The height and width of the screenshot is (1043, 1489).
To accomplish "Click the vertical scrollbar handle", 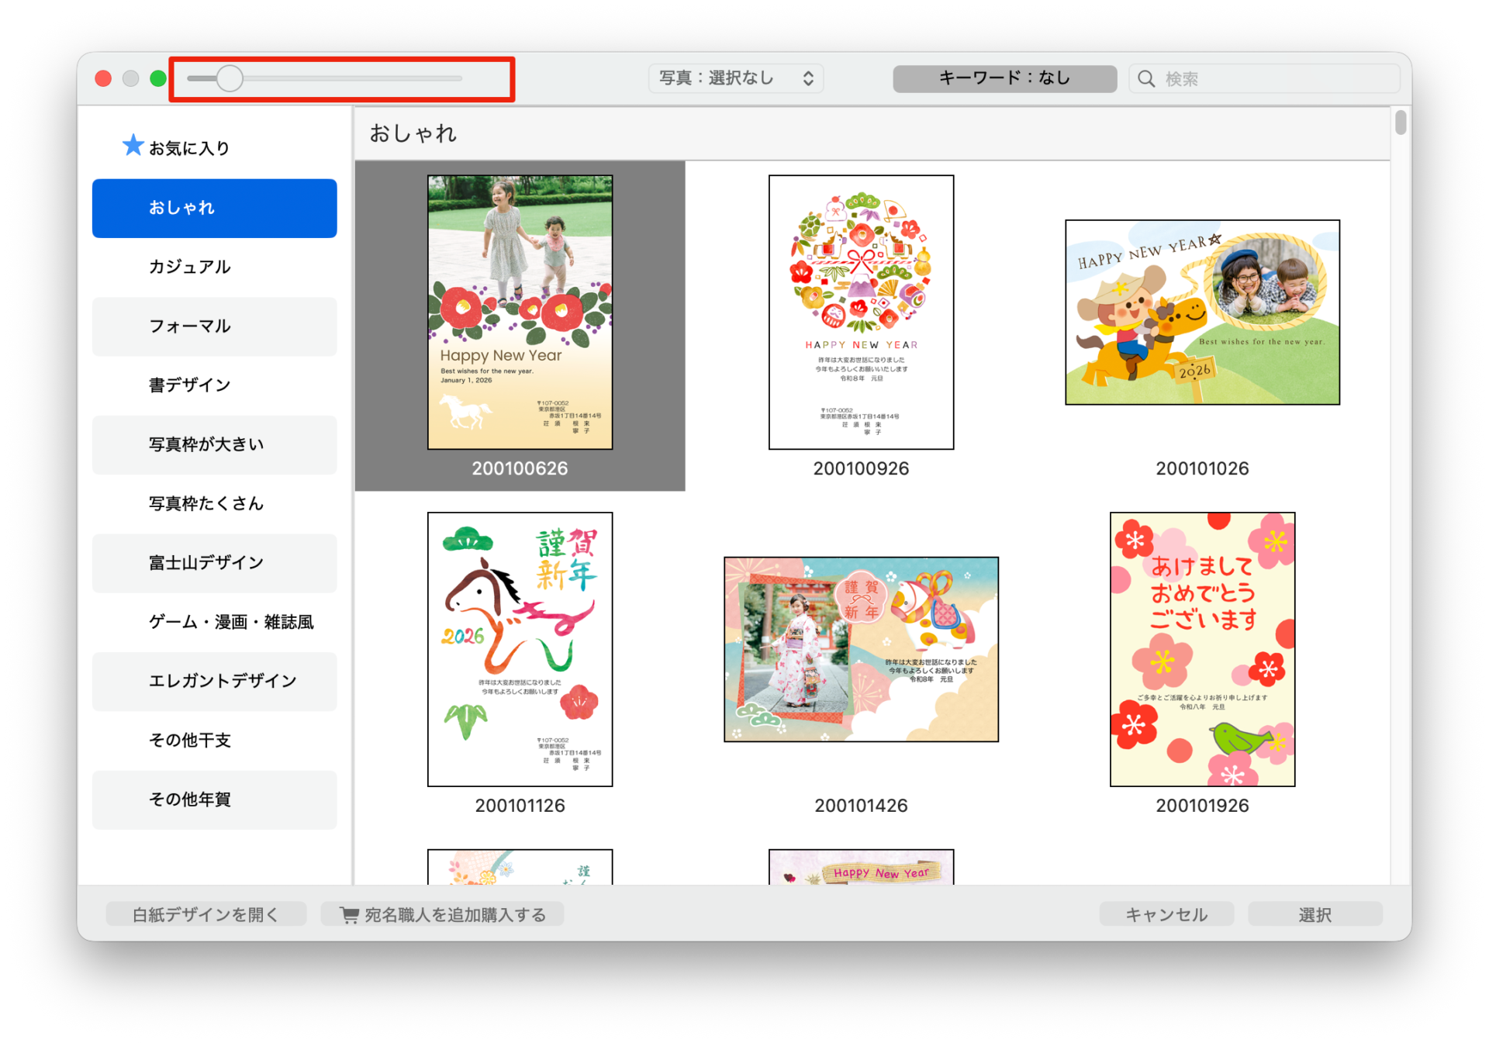I will click(x=1400, y=123).
